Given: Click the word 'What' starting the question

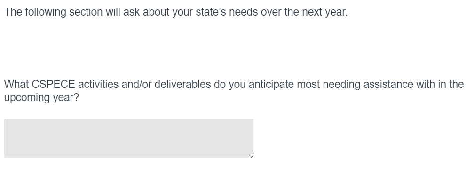Looking at the screenshot, I should 16,85.
